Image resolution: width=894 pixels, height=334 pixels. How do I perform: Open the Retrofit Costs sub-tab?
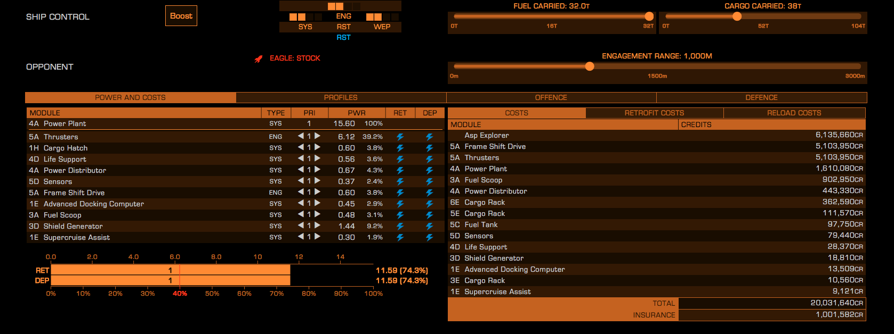(x=655, y=113)
